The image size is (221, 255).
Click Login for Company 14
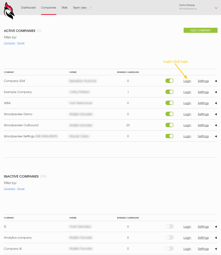(187, 249)
